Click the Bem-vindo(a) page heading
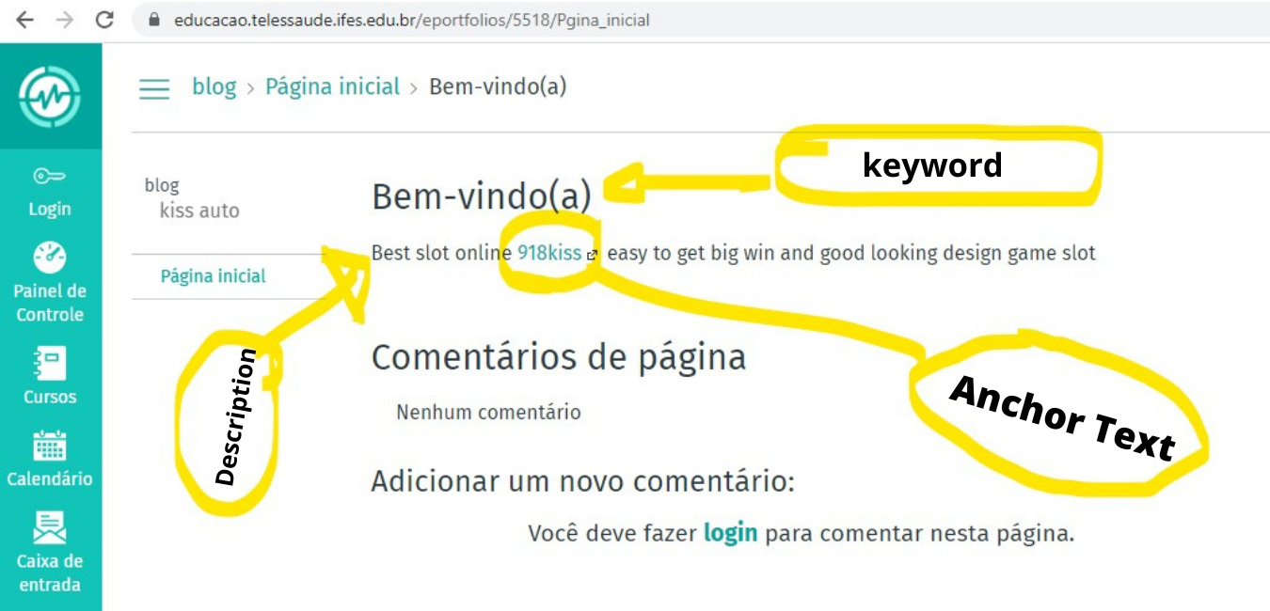This screenshot has height=611, width=1270. pyautogui.click(x=482, y=197)
